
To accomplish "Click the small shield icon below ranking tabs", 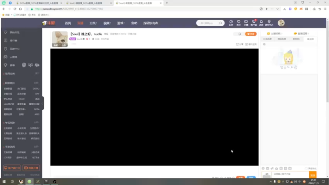I will pyautogui.click(x=264, y=44).
